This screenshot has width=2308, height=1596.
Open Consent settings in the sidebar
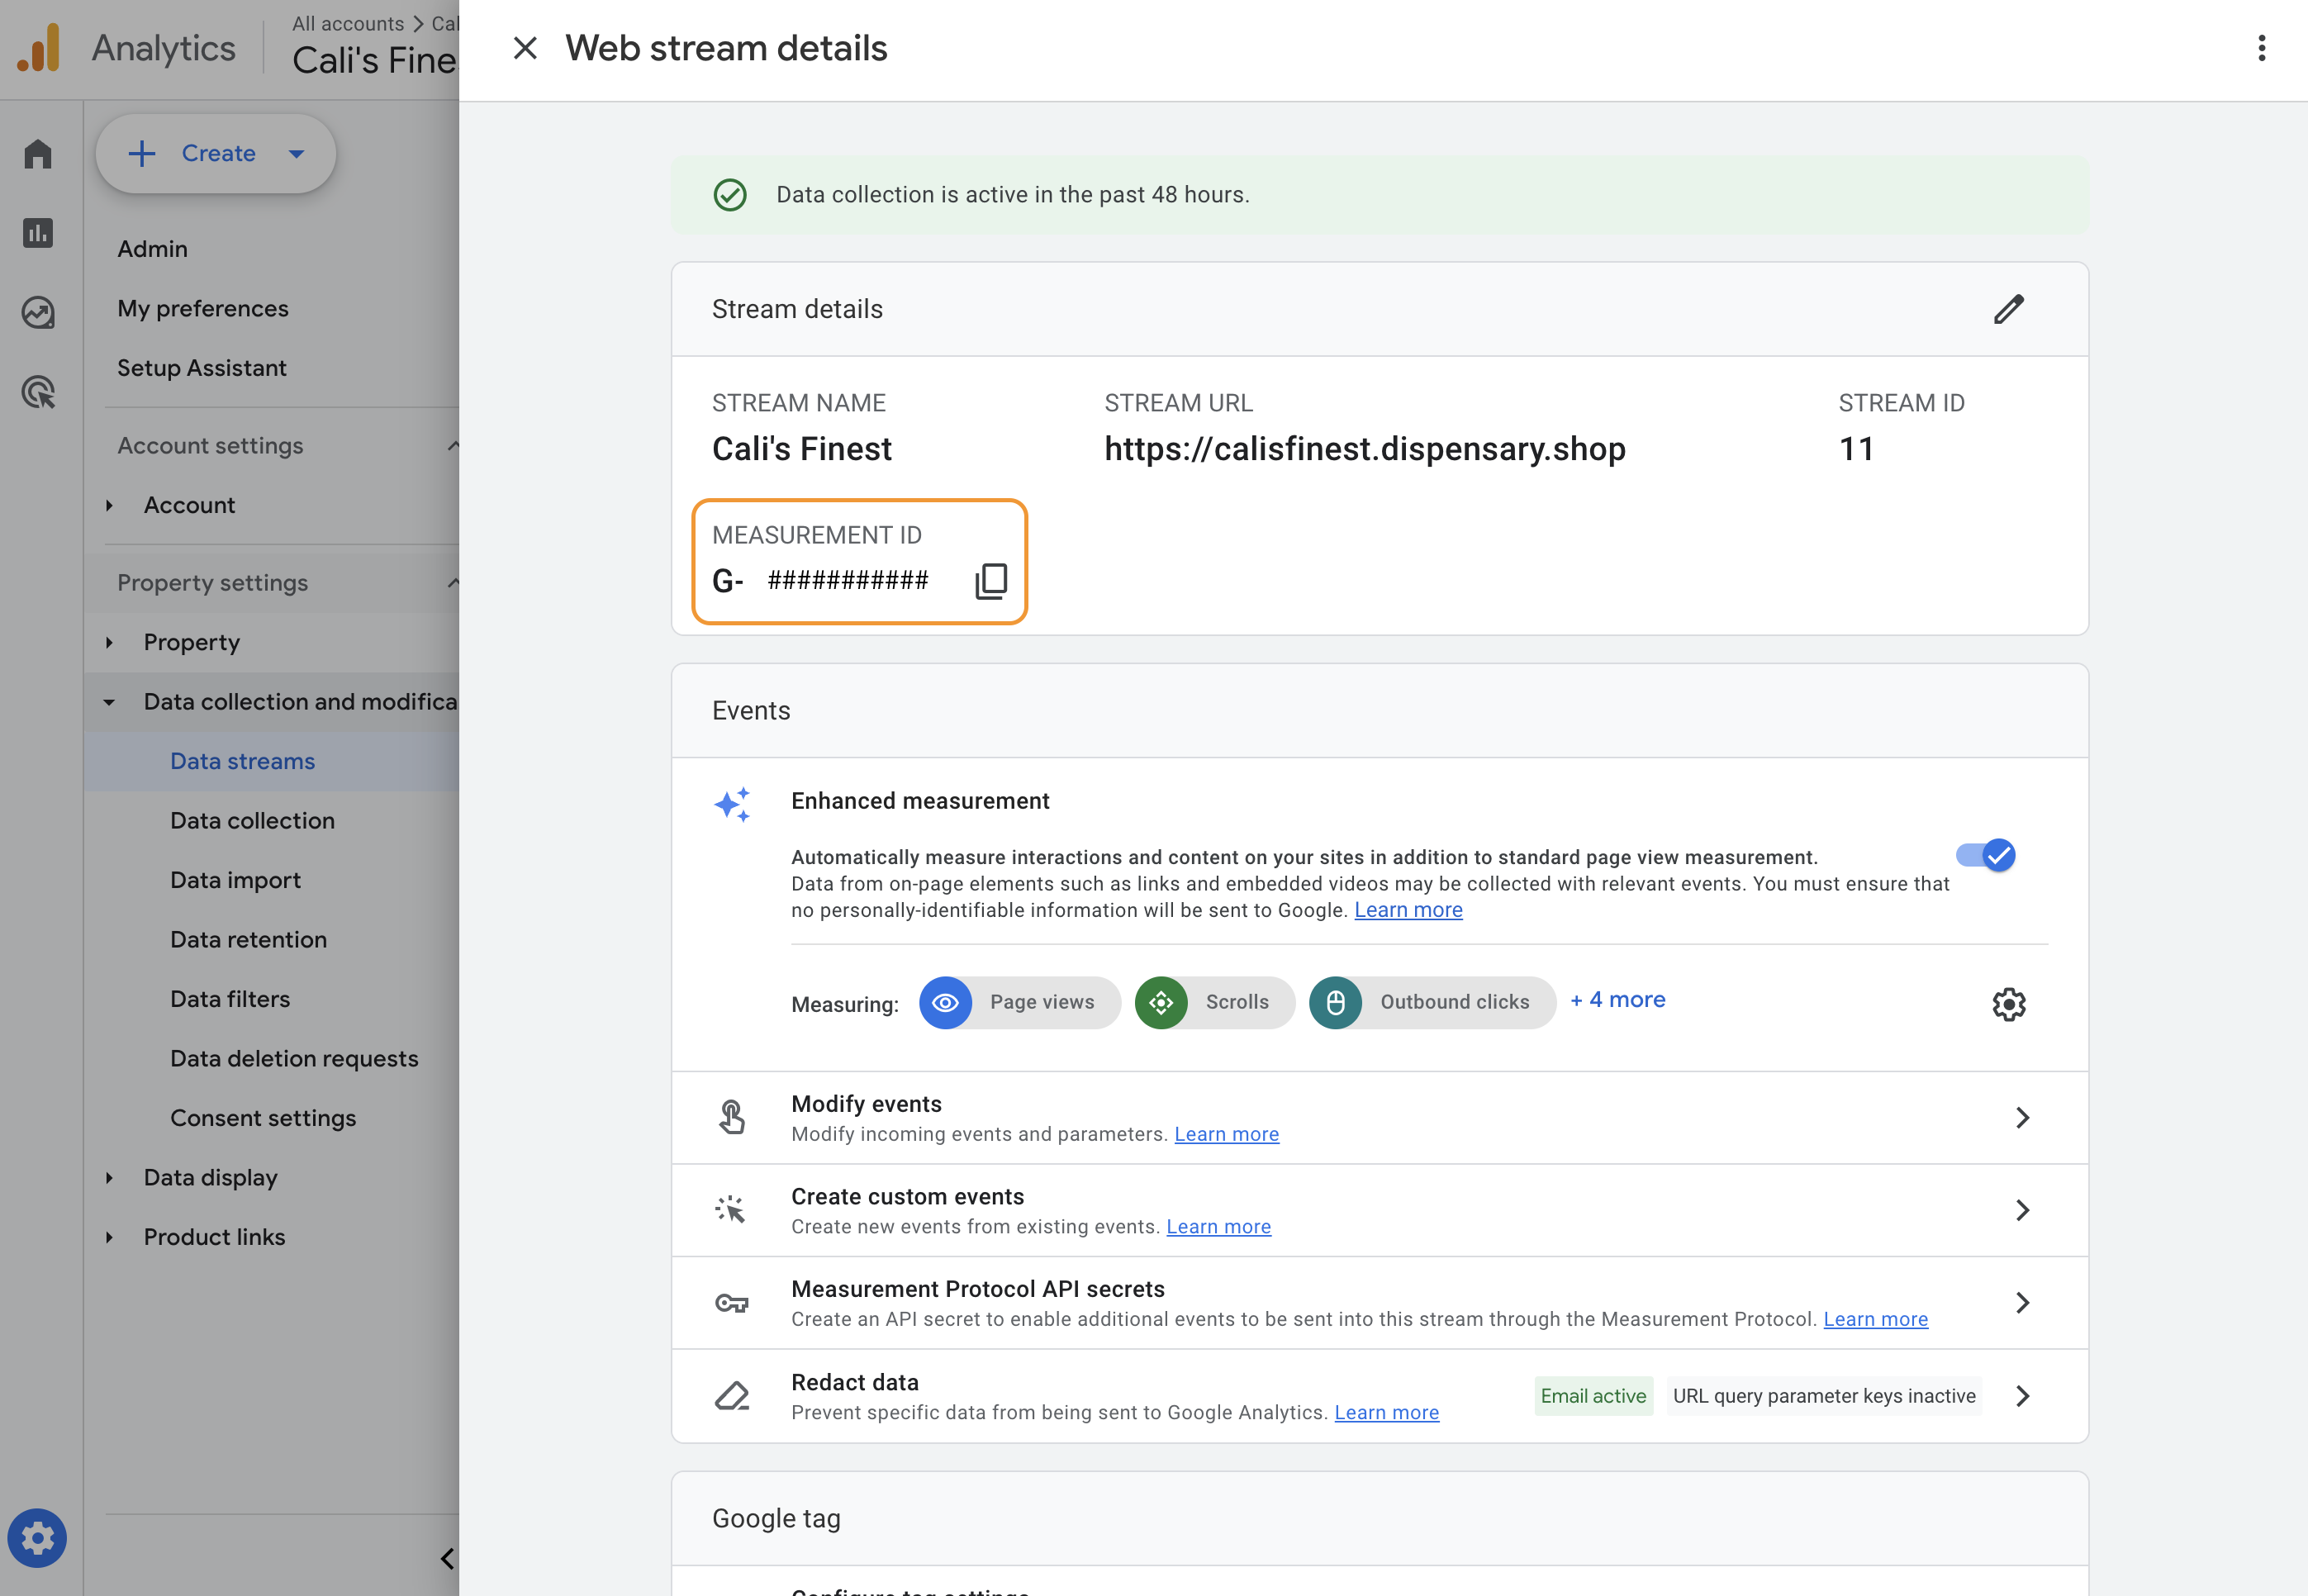click(263, 1118)
